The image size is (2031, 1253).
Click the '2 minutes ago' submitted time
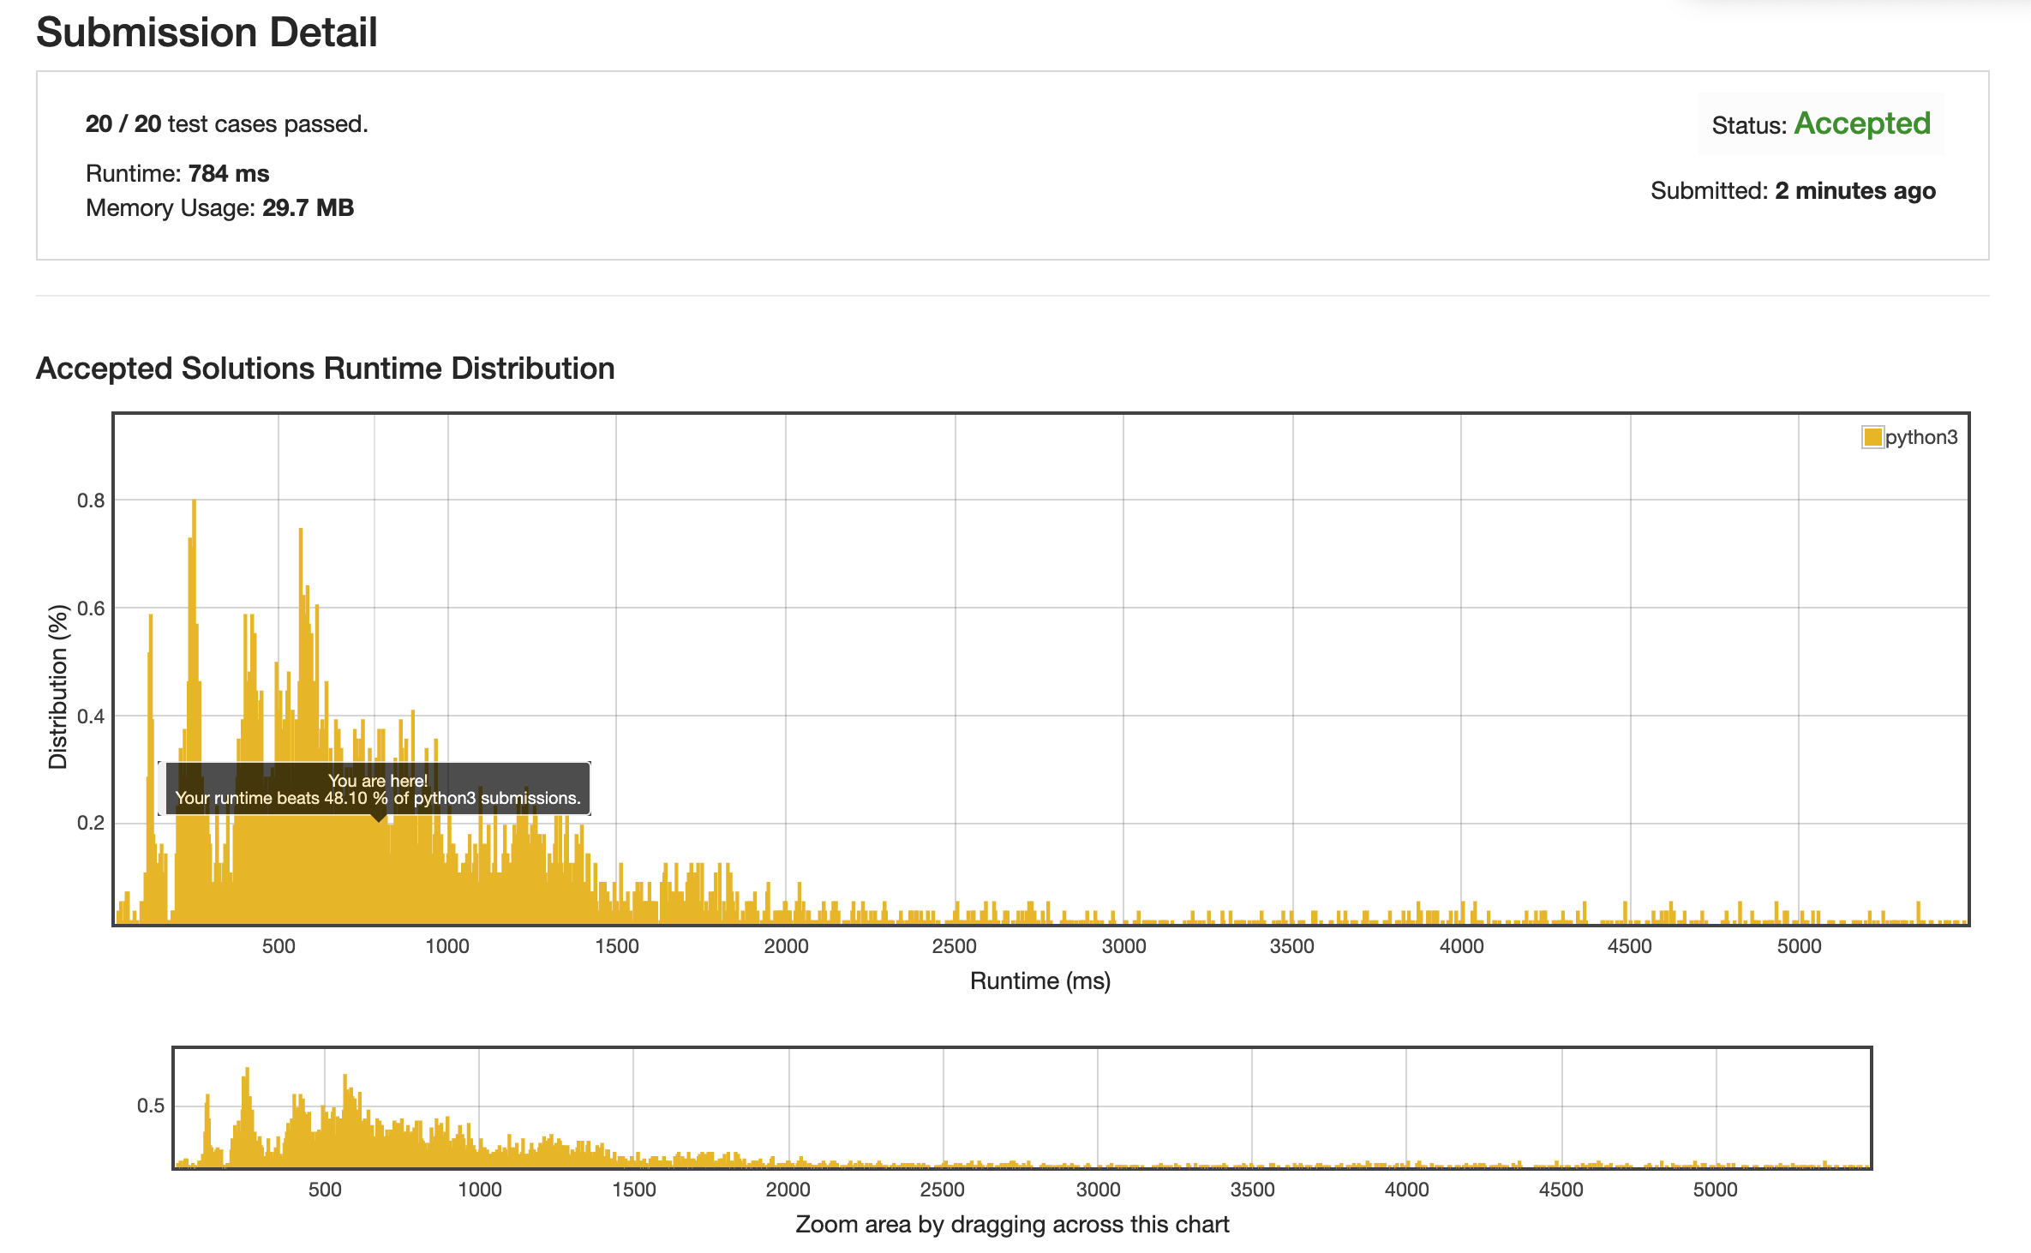click(x=1854, y=190)
